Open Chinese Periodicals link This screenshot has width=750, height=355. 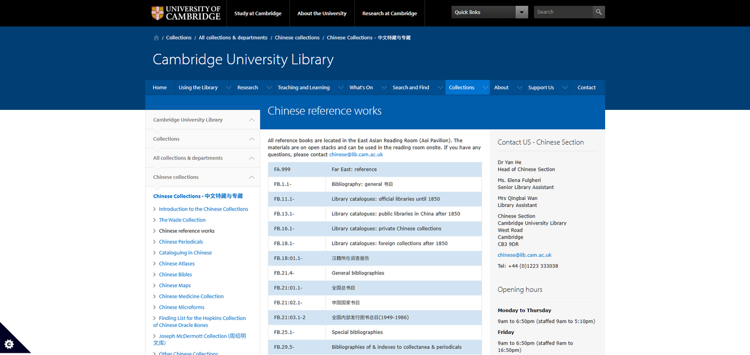tap(181, 242)
